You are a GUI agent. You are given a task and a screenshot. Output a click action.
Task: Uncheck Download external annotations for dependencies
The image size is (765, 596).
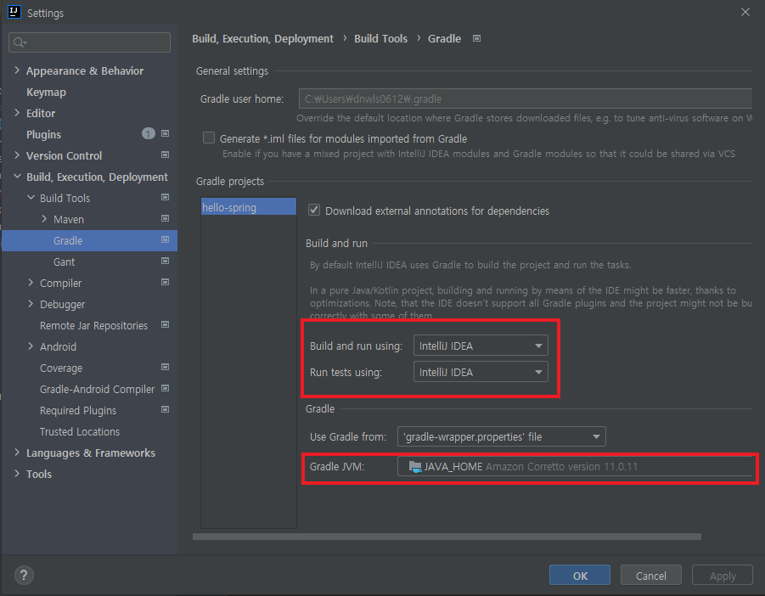pos(314,211)
